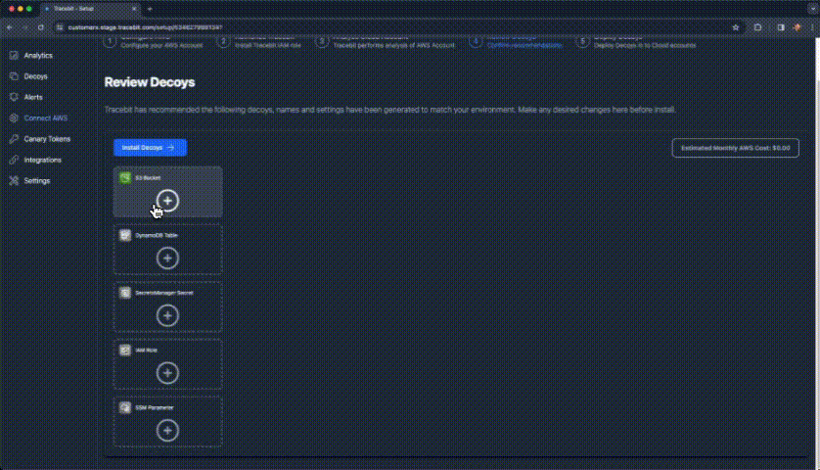Open Canary Tokens in the sidebar
The width and height of the screenshot is (820, 470).
pos(40,139)
